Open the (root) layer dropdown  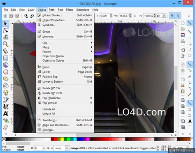[61, 148]
